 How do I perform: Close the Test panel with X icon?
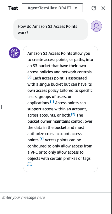pyautogui.click(x=103, y=8)
